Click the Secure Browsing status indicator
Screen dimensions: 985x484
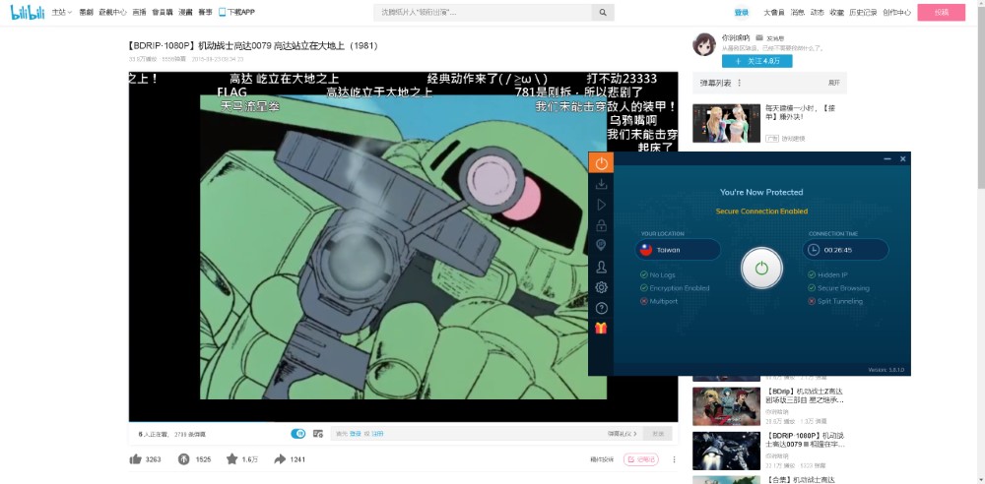tap(838, 288)
